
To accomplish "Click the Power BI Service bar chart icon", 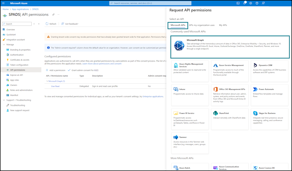I will pyautogui.click(x=176, y=113).
